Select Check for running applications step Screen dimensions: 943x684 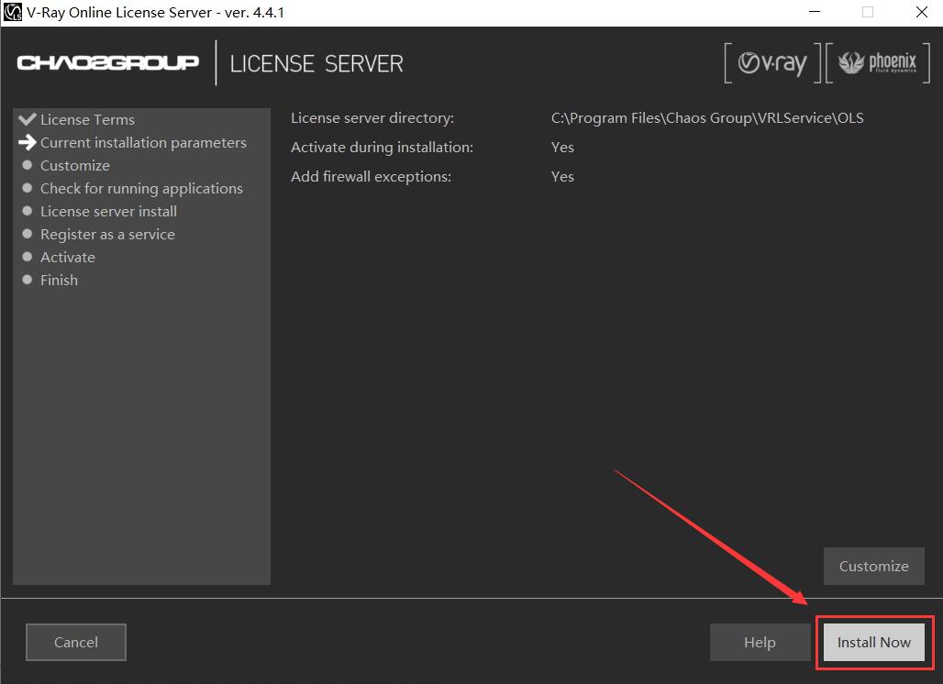tap(141, 188)
